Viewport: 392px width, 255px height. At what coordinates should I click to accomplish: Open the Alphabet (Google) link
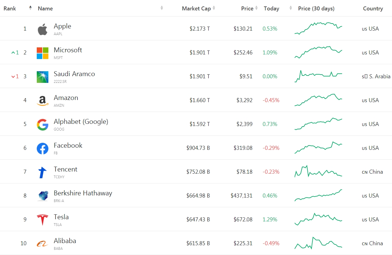coord(81,122)
